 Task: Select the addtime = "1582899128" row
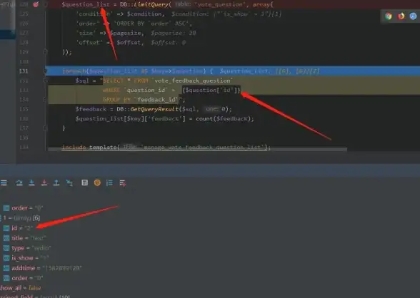(x=42, y=268)
